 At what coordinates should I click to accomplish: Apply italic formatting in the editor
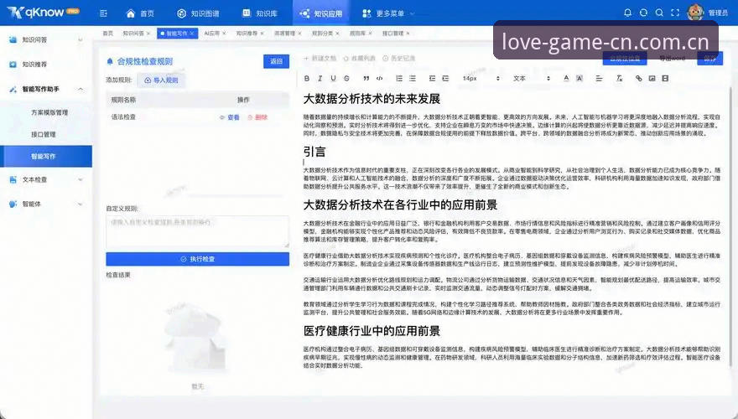320,79
